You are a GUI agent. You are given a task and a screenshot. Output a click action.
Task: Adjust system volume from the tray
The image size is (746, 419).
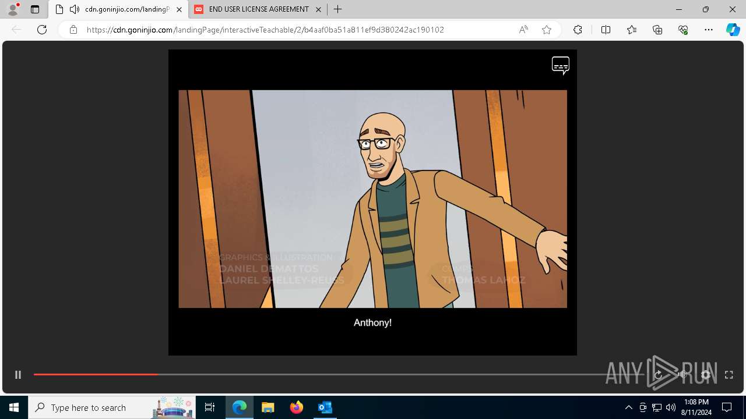(x=671, y=407)
